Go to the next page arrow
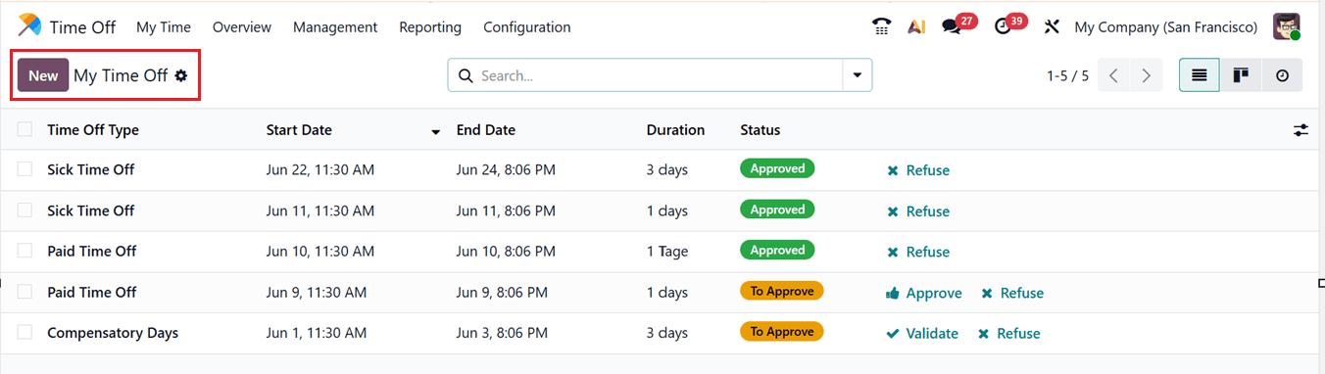1325x374 pixels. tap(1146, 75)
